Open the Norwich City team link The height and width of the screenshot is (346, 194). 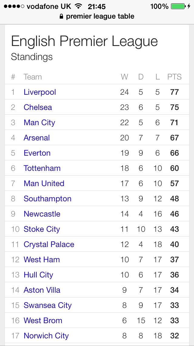pos(46,336)
